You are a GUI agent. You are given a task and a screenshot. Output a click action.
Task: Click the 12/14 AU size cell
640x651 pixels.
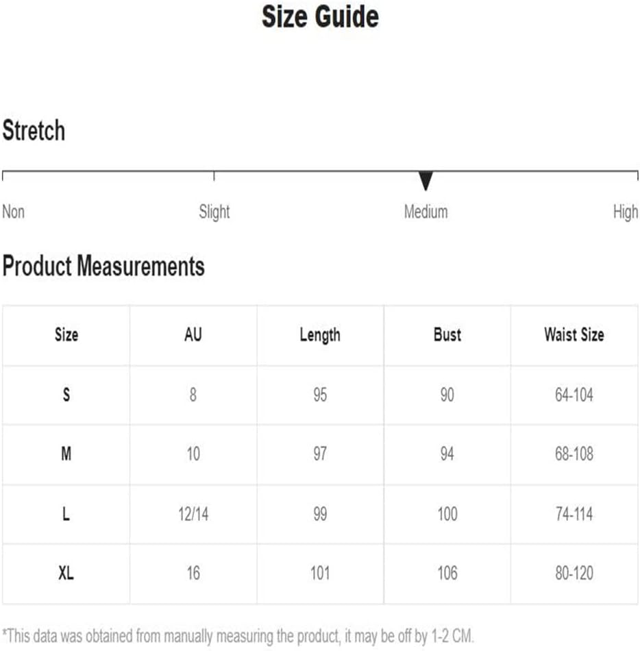click(x=193, y=514)
